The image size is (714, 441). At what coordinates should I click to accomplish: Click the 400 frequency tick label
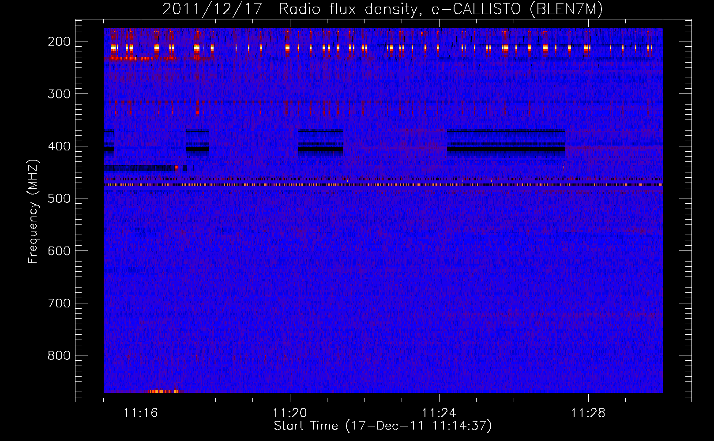tap(59, 146)
